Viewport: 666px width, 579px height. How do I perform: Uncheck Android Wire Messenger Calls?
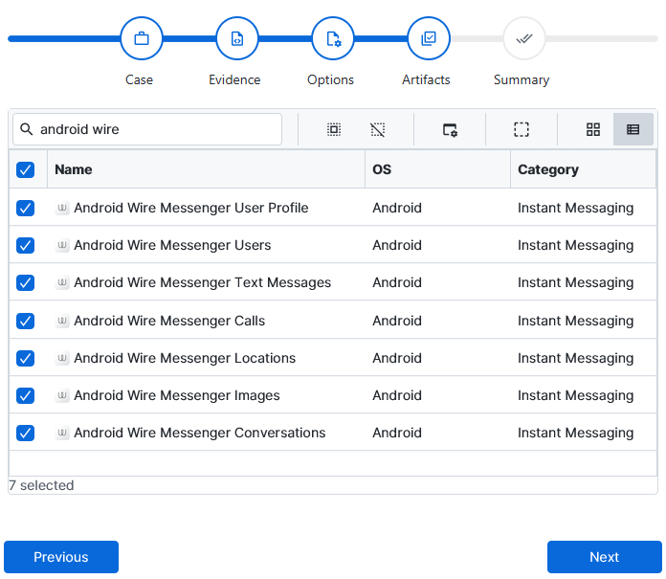pos(26,321)
